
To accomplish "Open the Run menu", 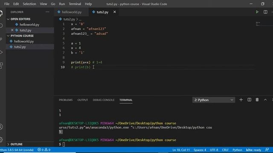I will point(62,4).
